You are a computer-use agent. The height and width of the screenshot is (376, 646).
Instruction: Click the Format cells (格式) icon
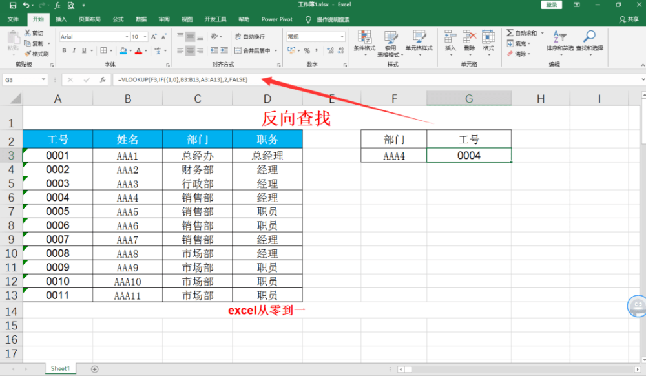click(x=488, y=37)
